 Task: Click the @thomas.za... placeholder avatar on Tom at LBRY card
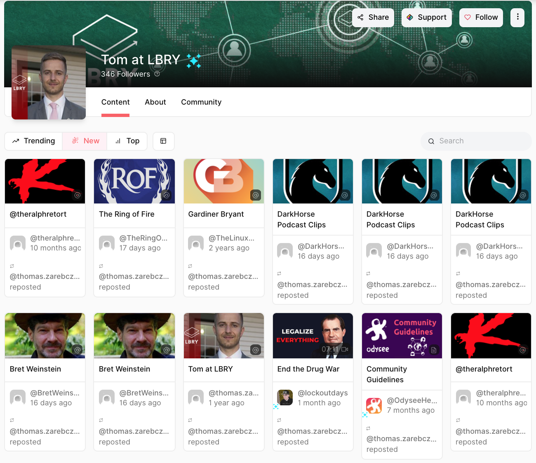click(x=196, y=398)
